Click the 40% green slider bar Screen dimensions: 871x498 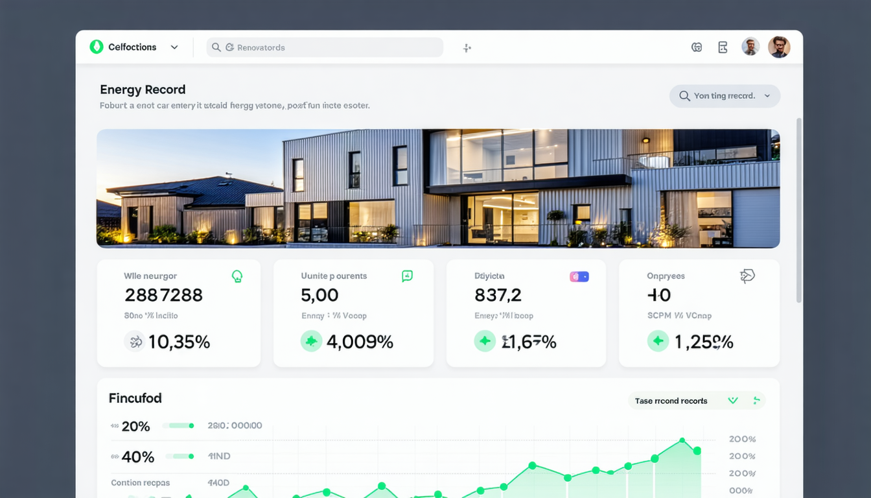[x=178, y=456]
